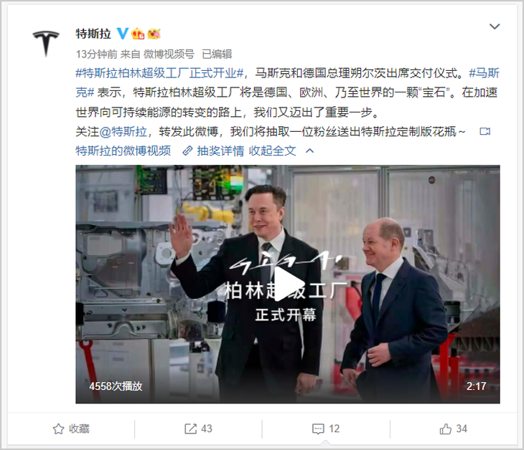Image resolution: width=524 pixels, height=450 pixels.
Task: Open the @特斯拉 mention link
Action: click(123, 131)
